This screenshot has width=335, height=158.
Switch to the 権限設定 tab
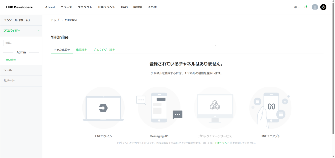point(81,50)
